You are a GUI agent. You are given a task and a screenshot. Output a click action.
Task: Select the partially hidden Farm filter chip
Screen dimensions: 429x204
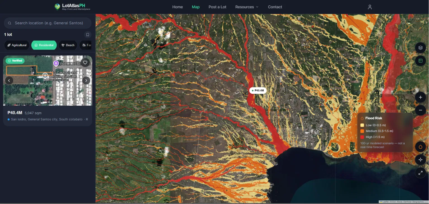[x=86, y=45]
